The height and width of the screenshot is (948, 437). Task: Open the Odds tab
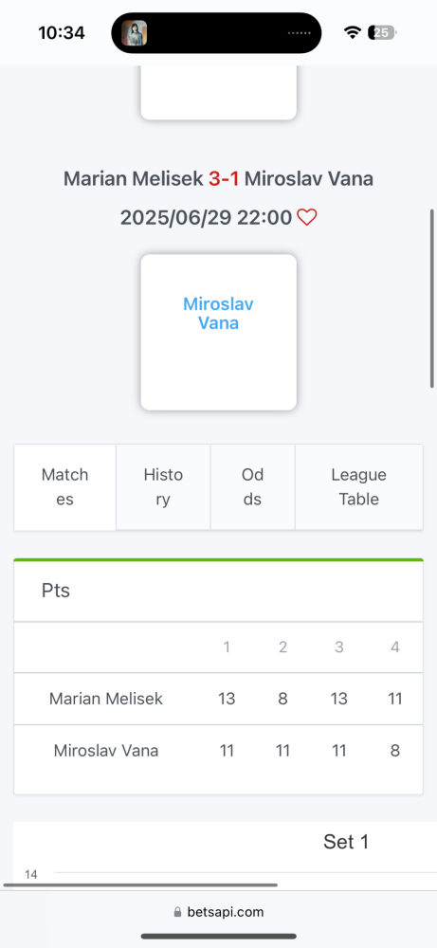(x=253, y=487)
